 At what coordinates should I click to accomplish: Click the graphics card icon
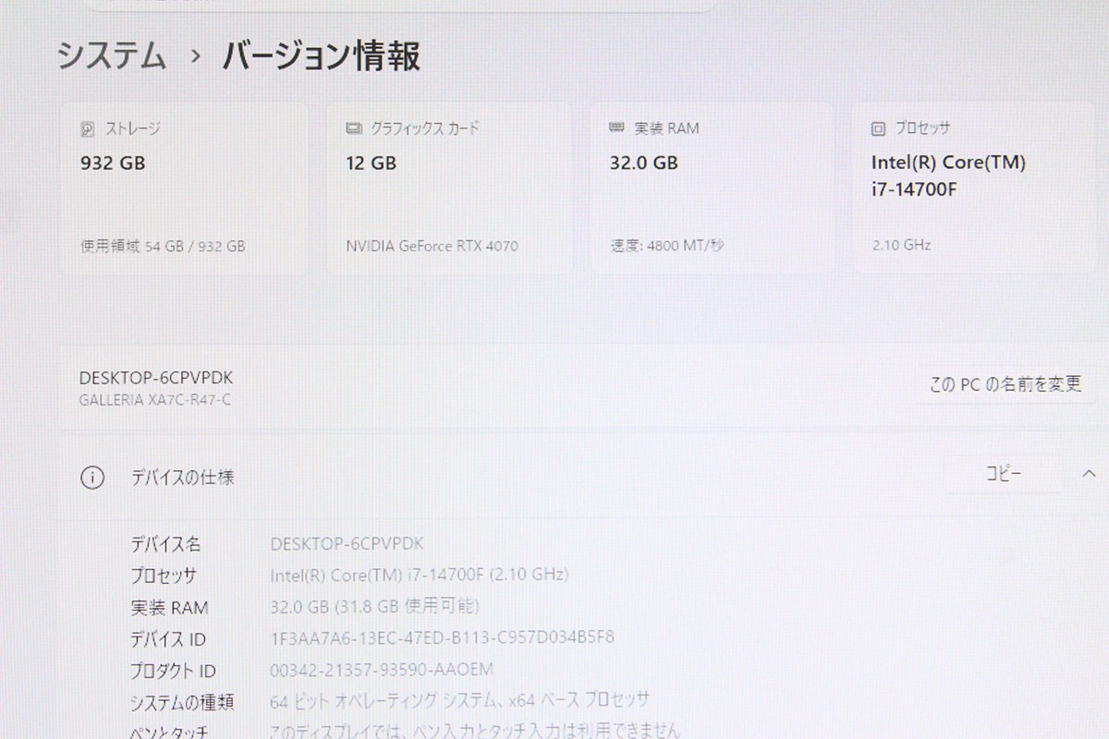pyautogui.click(x=353, y=128)
